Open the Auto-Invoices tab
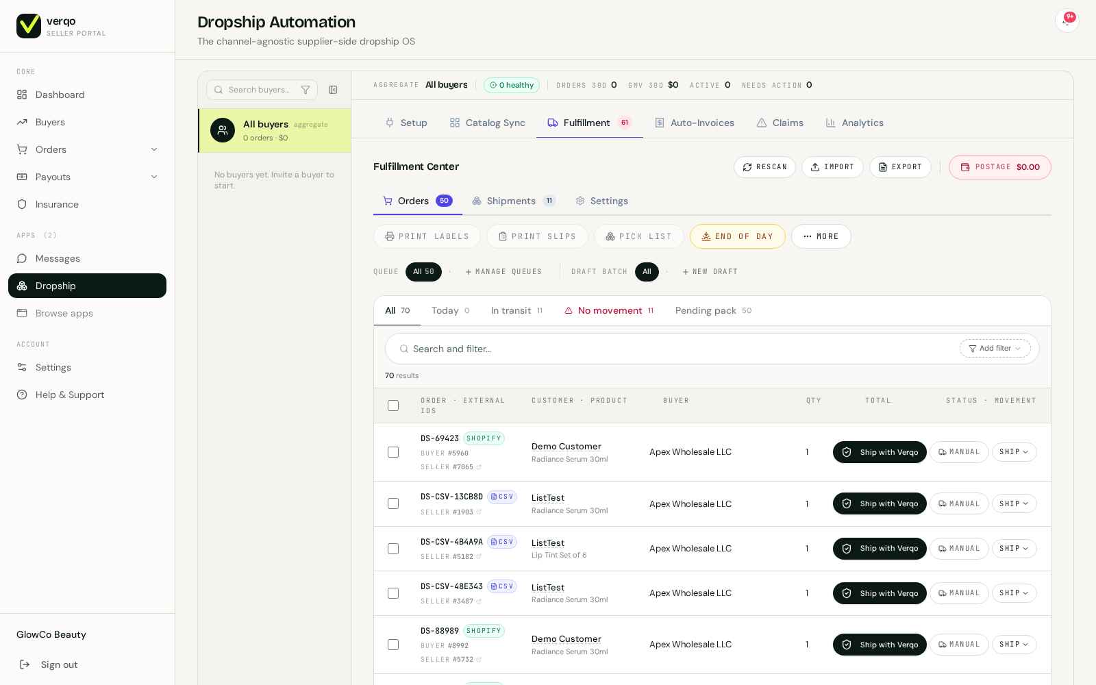Image resolution: width=1096 pixels, height=685 pixels. point(695,123)
